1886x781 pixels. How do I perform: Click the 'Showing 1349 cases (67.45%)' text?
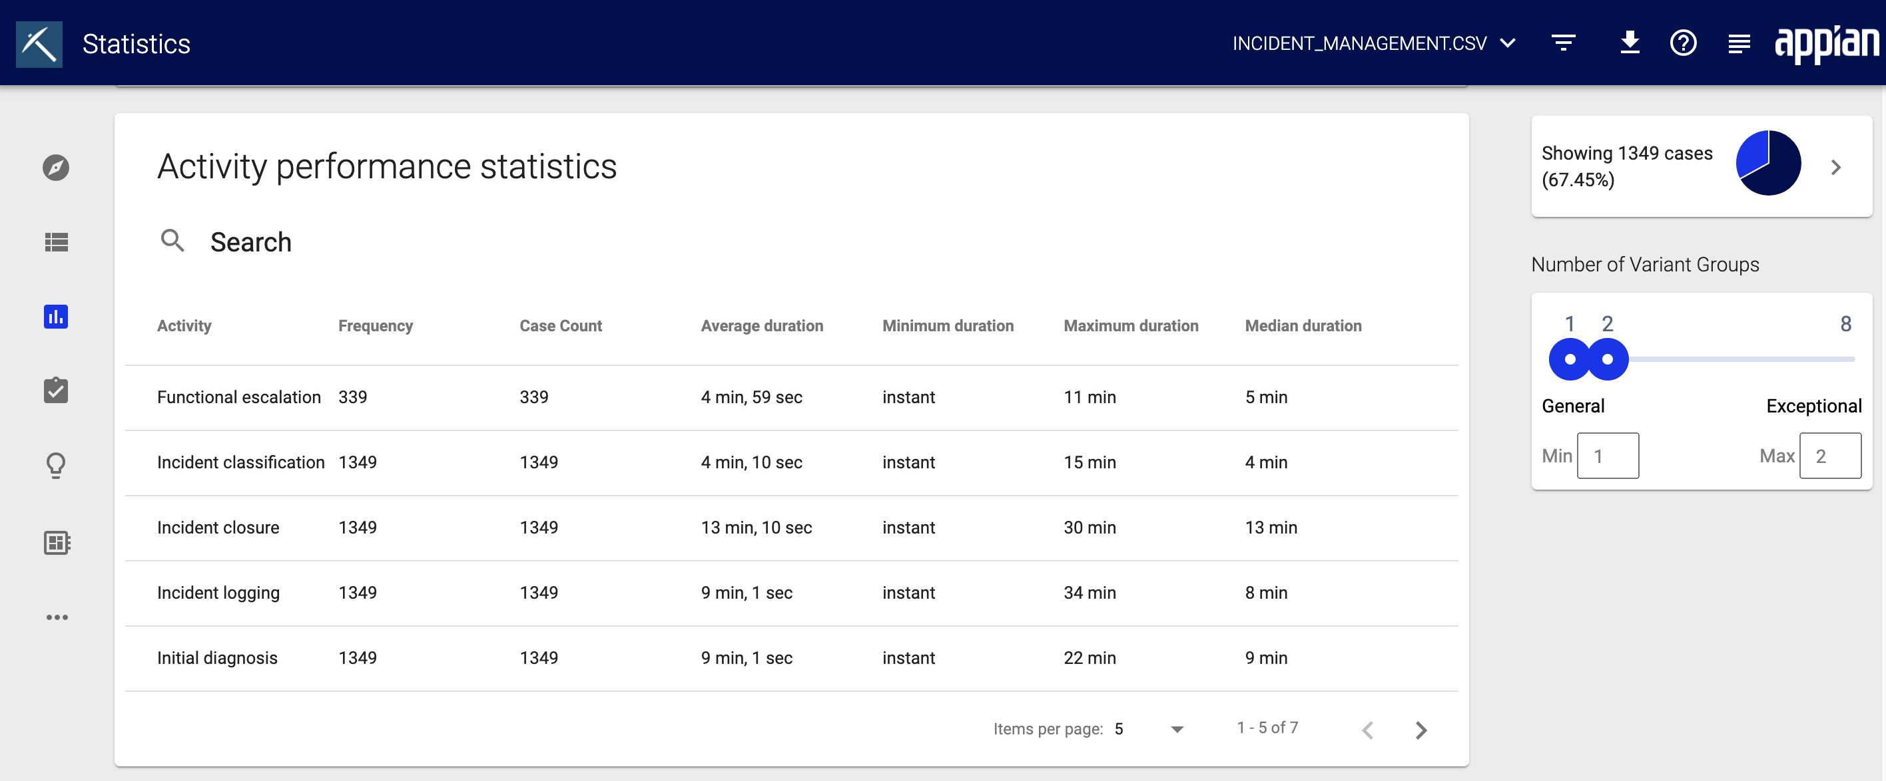pyautogui.click(x=1626, y=166)
